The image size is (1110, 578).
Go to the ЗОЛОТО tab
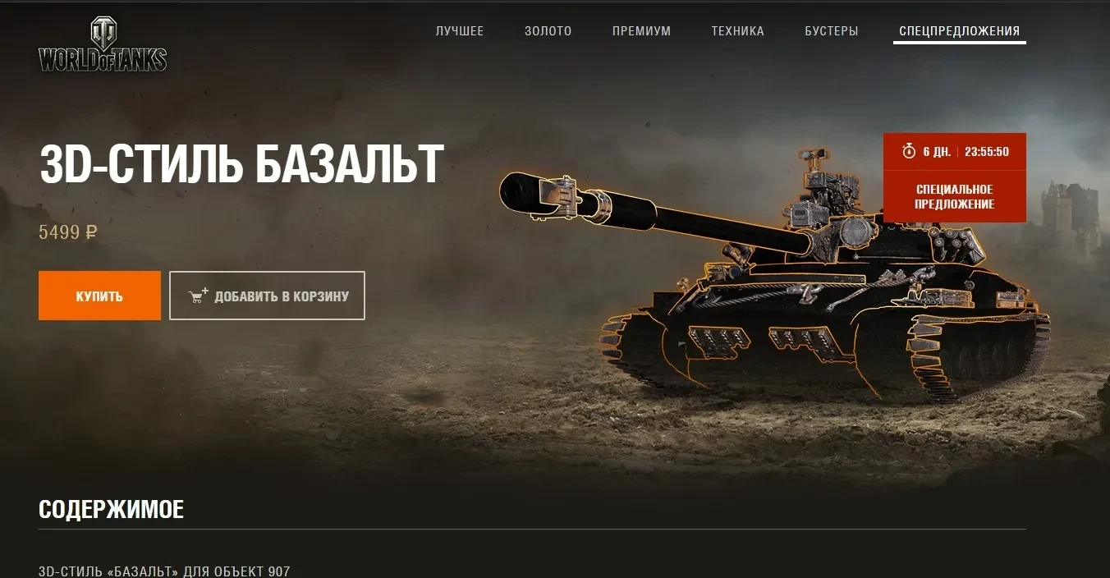click(x=548, y=31)
